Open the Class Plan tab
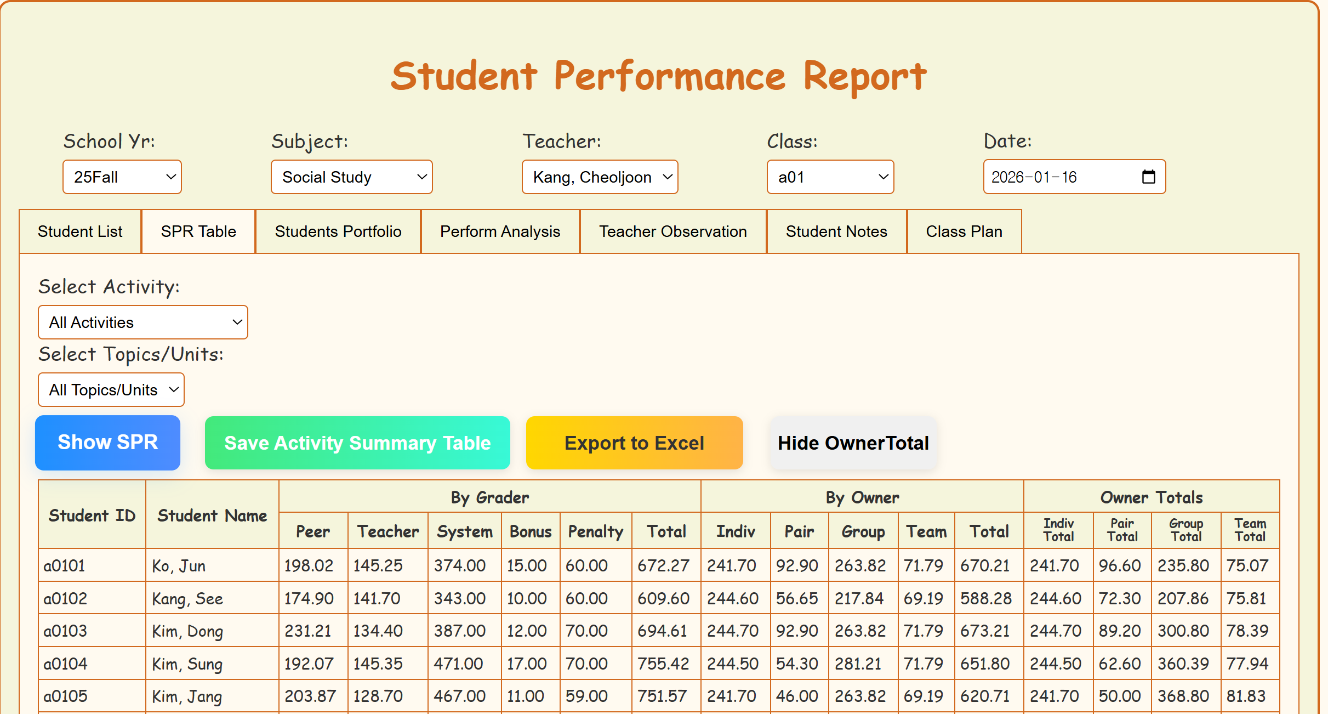This screenshot has height=714, width=1328. click(x=964, y=231)
